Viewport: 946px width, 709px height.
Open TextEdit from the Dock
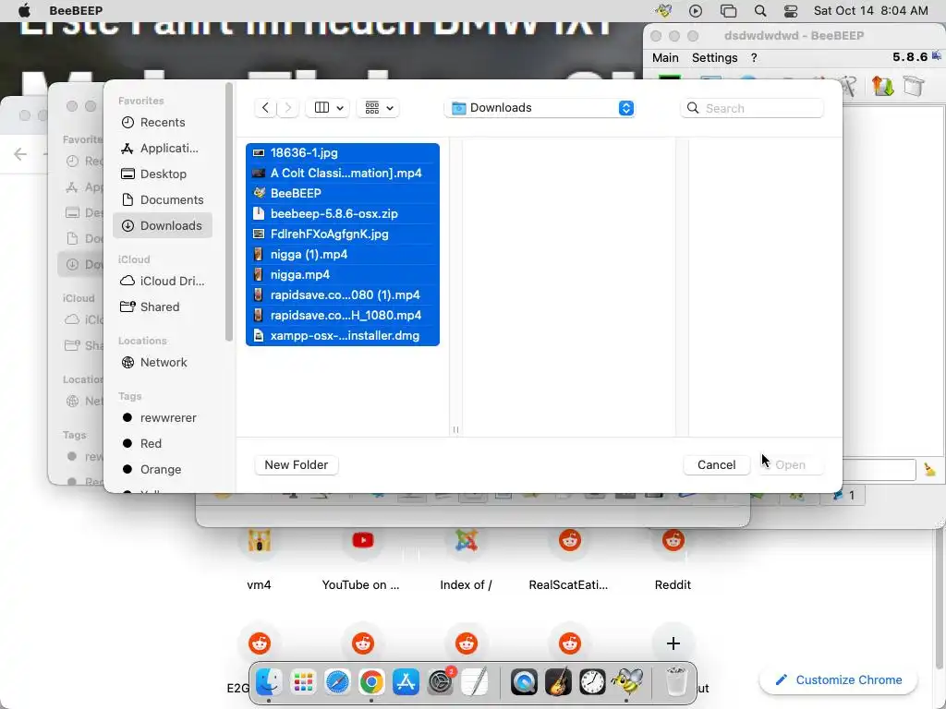pos(475,682)
